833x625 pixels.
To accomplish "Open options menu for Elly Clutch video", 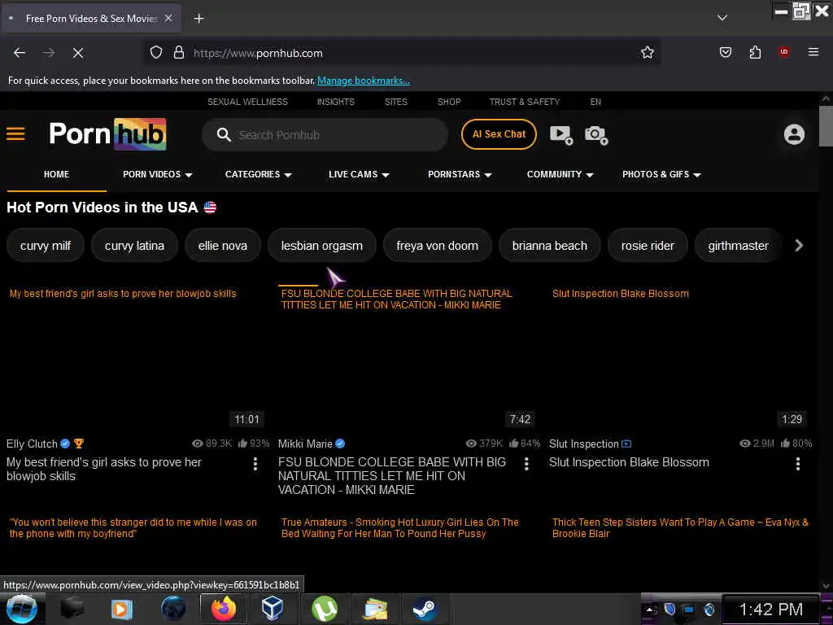I will click(x=255, y=464).
